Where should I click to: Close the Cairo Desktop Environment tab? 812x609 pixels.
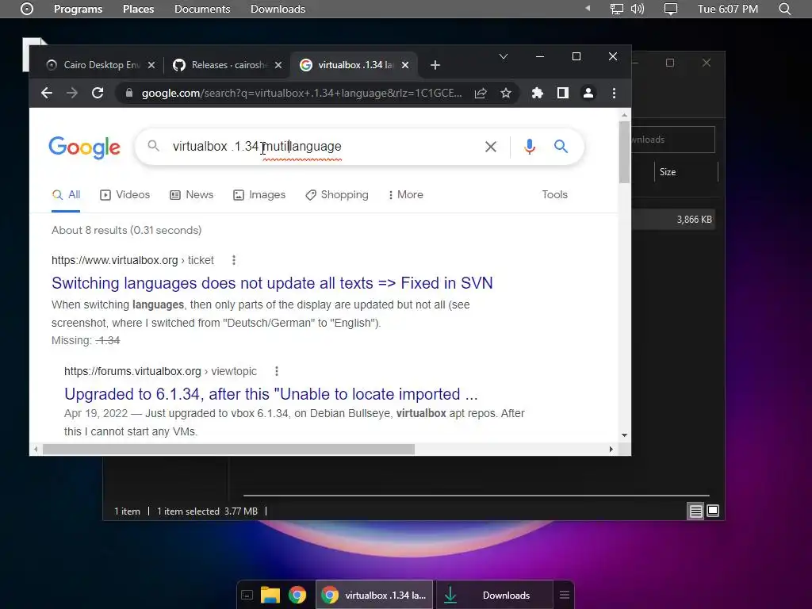point(151,65)
